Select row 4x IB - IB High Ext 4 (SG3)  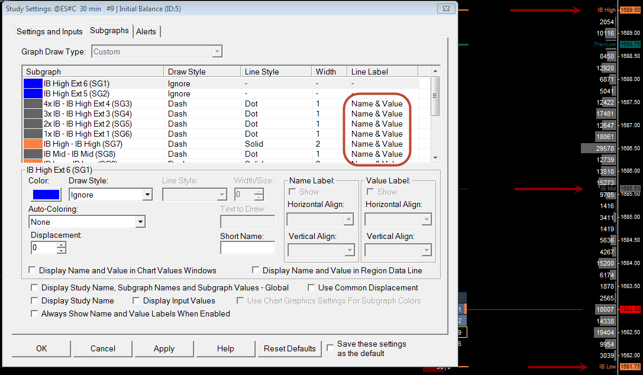tap(227, 104)
